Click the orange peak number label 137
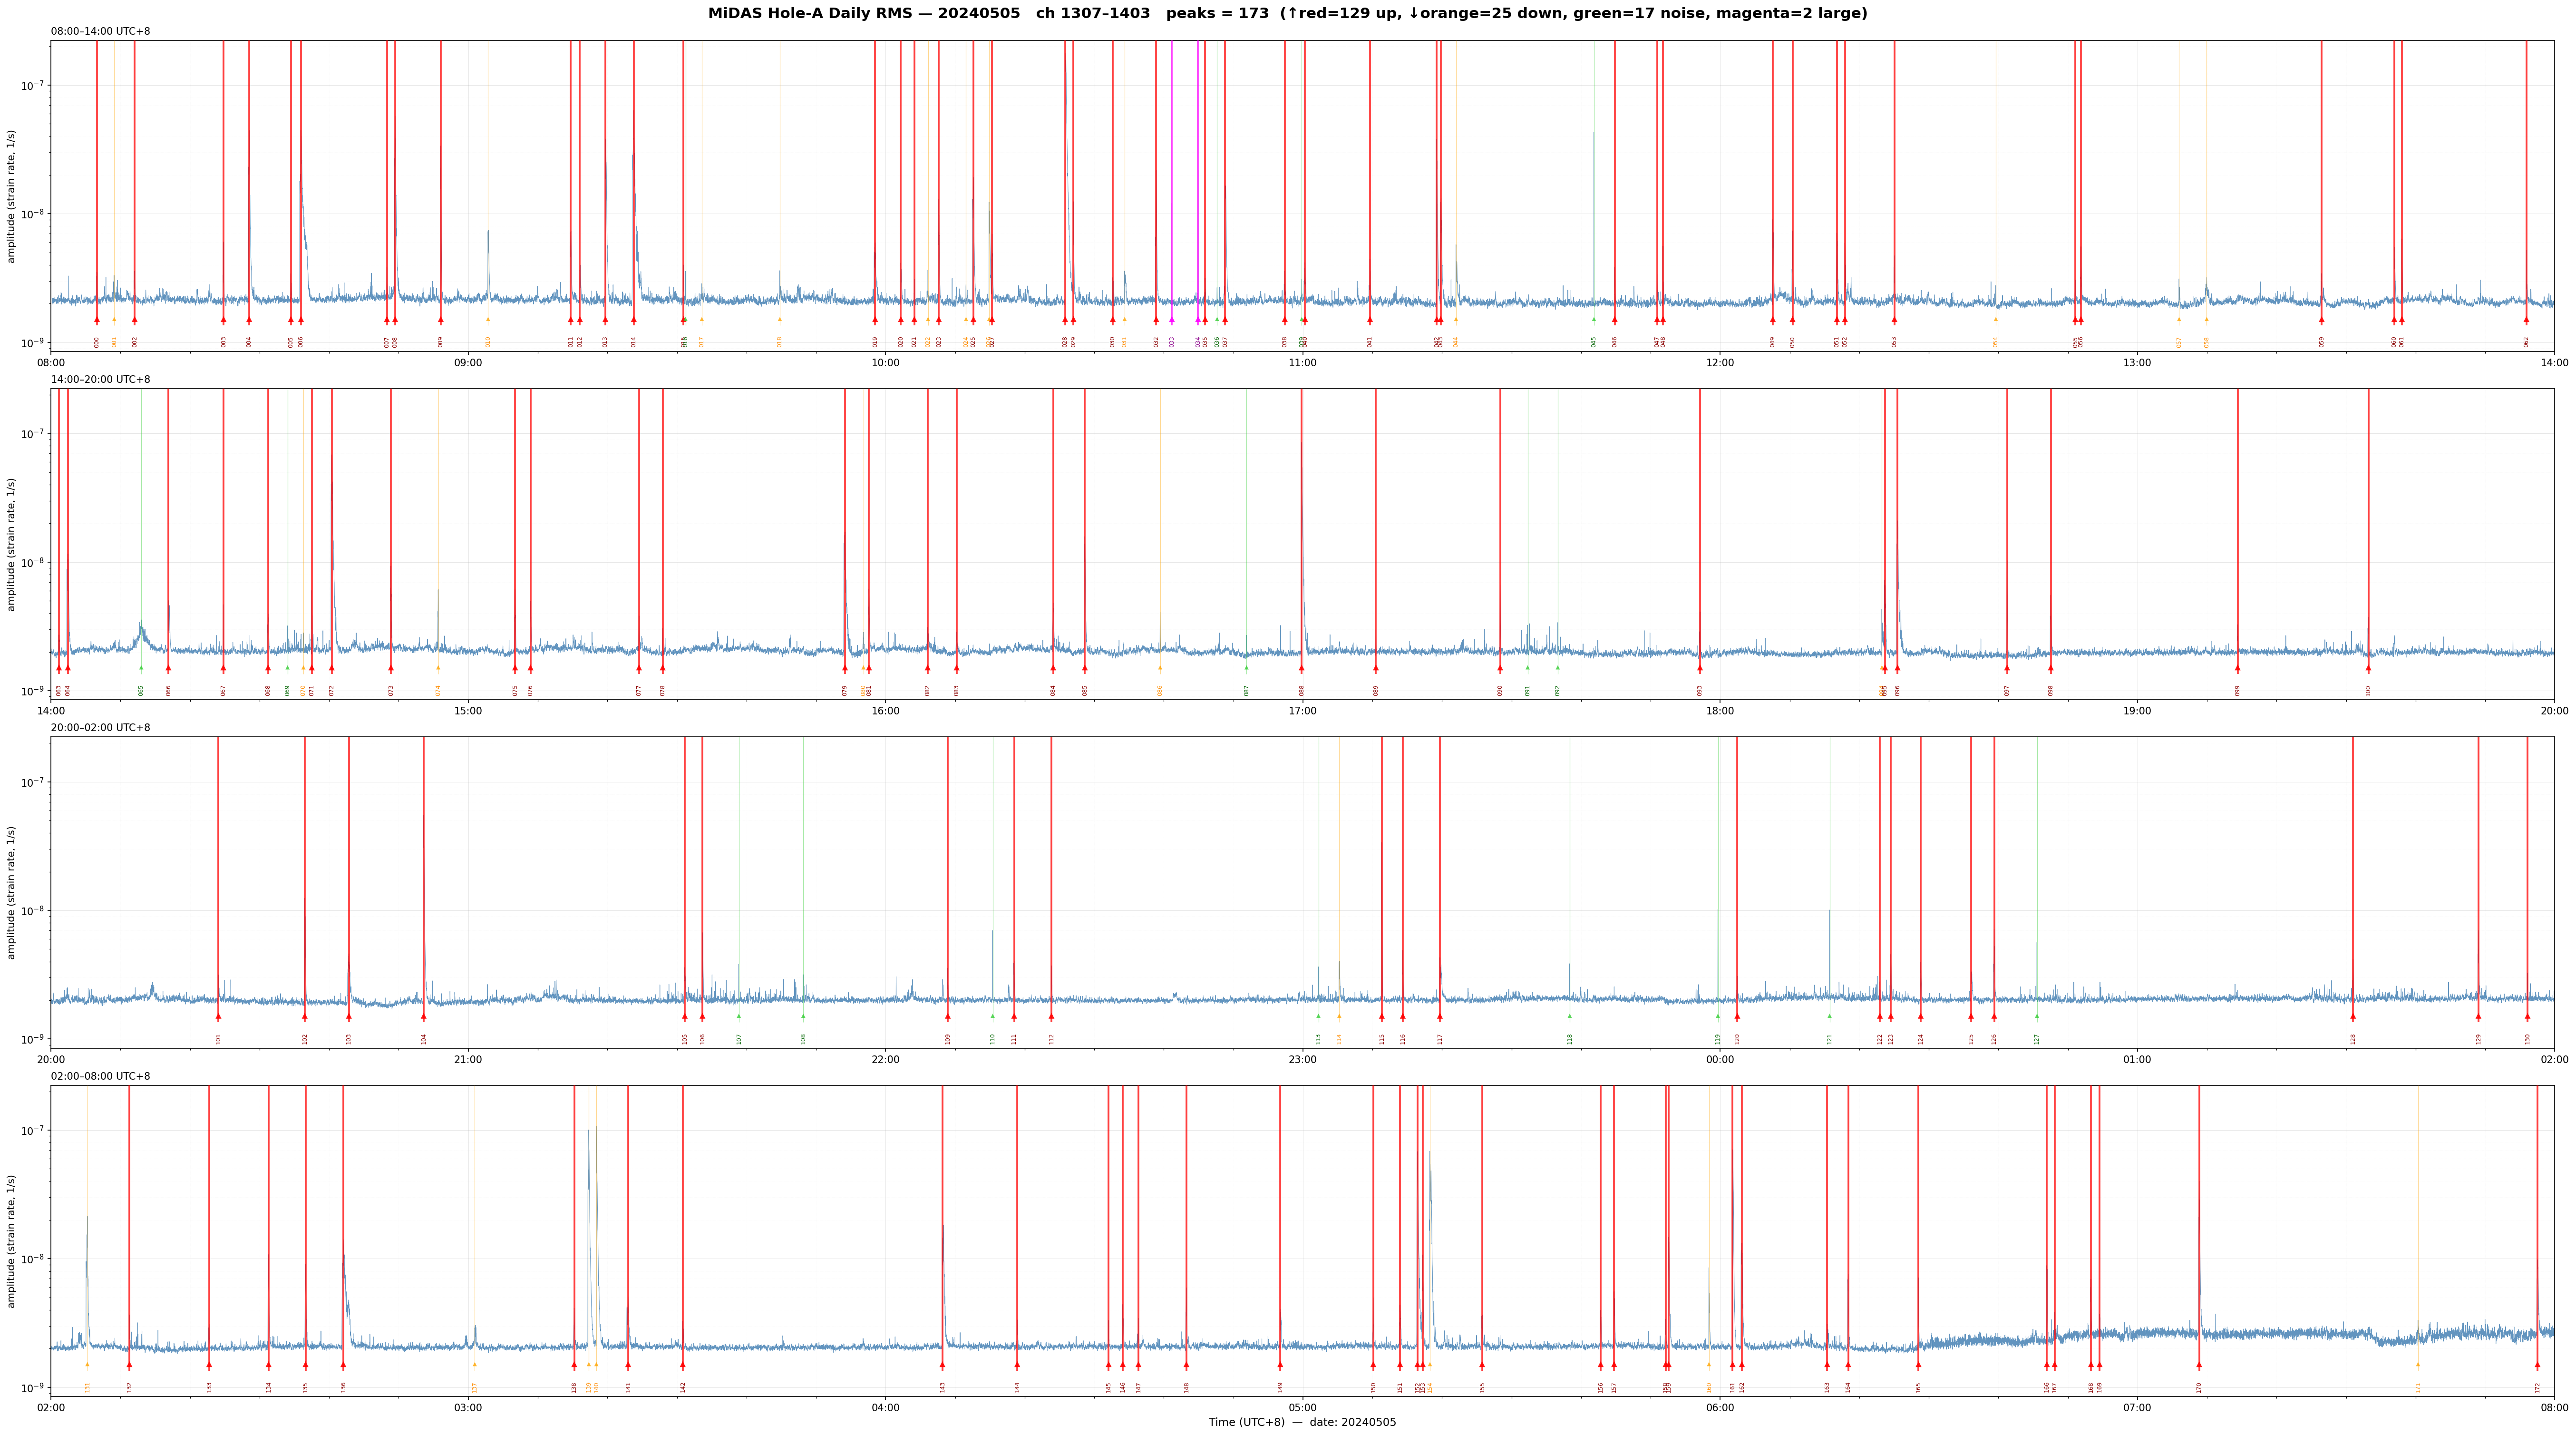The image size is (2576, 1435). pos(475,1387)
